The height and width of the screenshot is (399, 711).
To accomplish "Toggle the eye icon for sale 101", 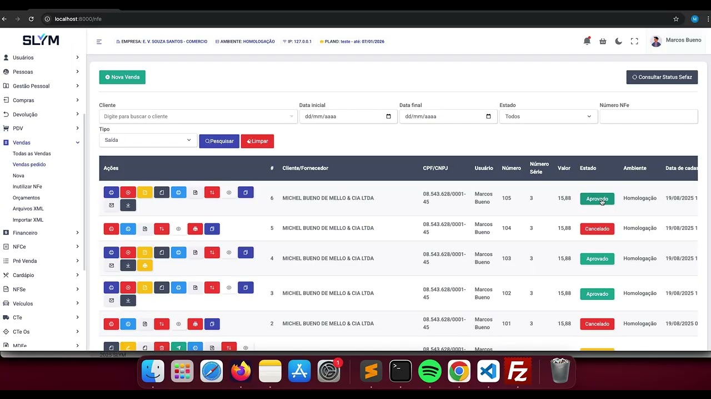I will click(x=178, y=324).
